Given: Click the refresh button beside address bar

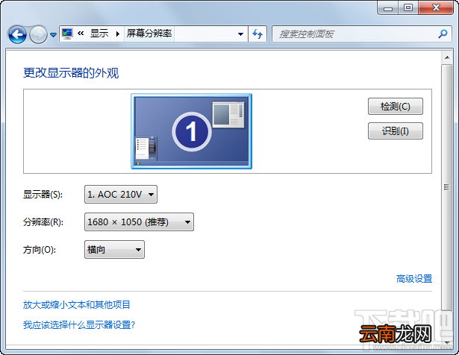Looking at the screenshot, I should click(x=257, y=34).
